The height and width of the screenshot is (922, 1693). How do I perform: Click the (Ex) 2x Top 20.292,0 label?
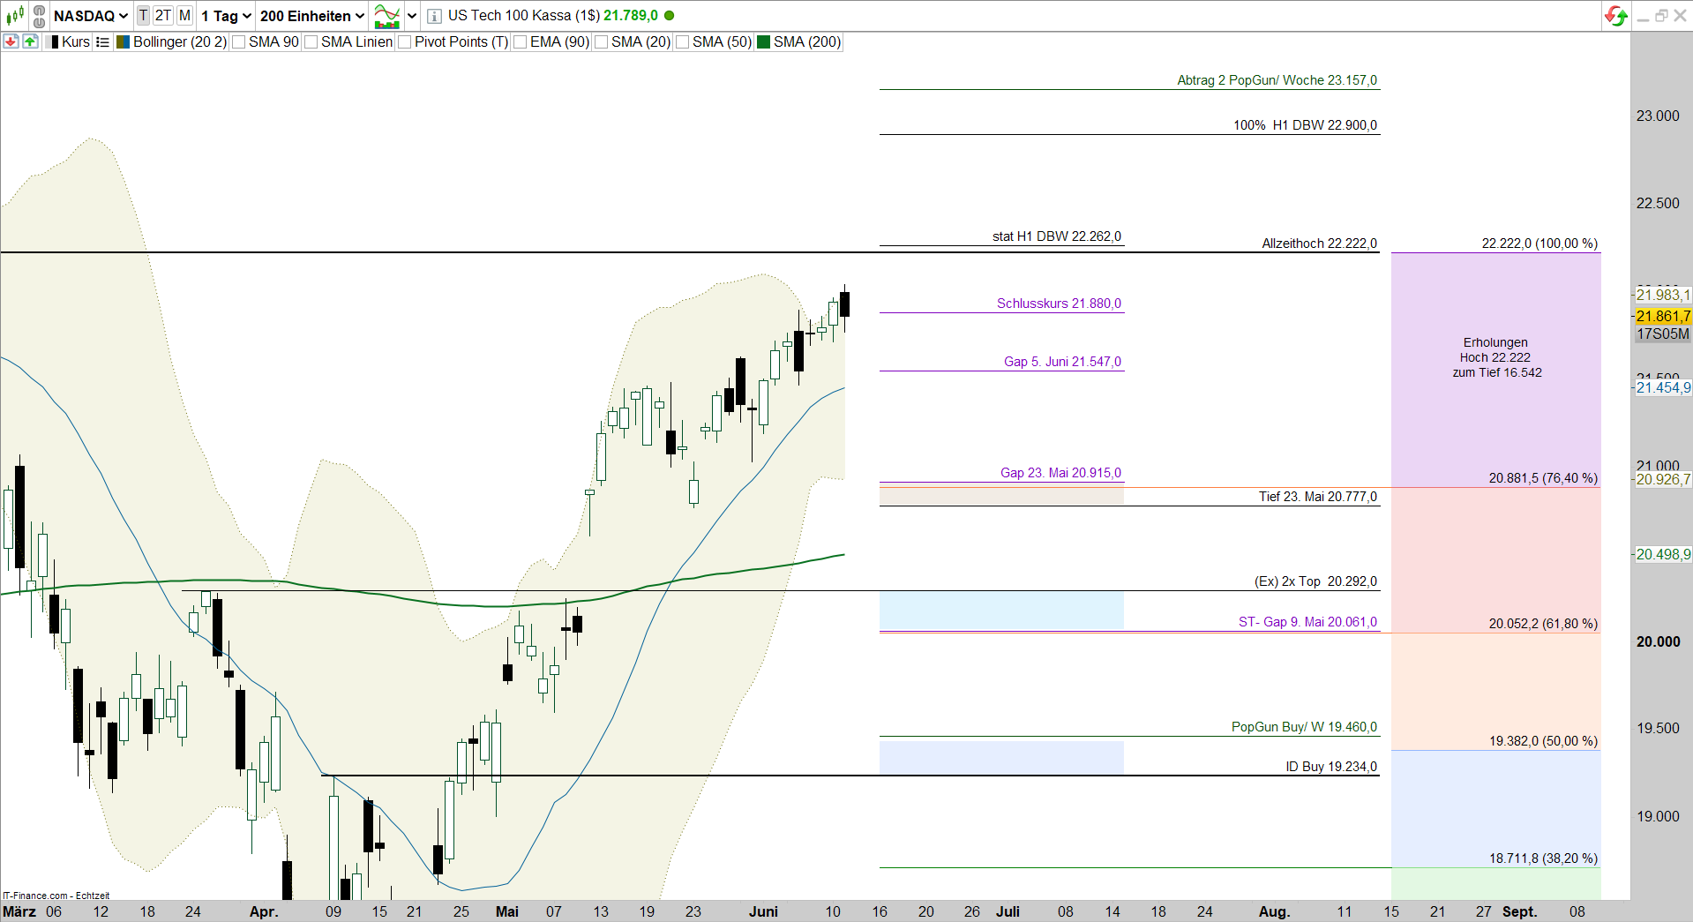click(x=1315, y=581)
